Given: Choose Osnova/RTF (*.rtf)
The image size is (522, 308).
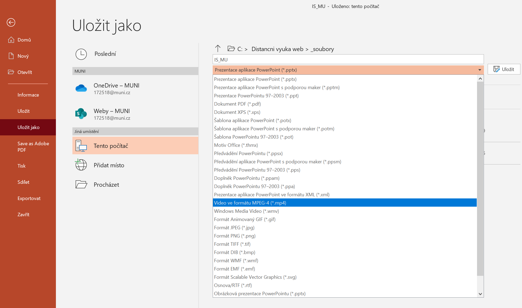Looking at the screenshot, I should [345, 285].
